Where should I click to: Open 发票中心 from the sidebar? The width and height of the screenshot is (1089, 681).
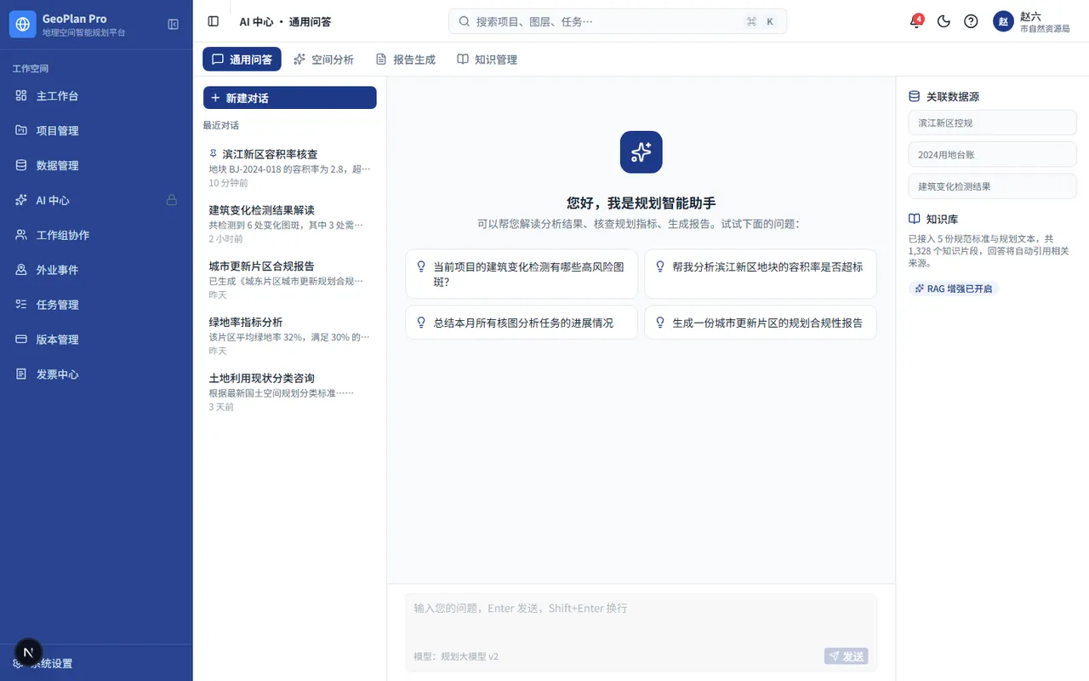pos(96,374)
